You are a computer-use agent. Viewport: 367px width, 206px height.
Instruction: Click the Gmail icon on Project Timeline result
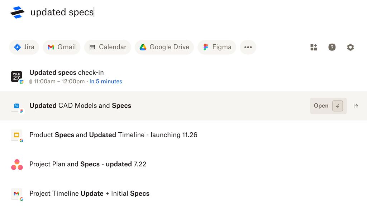[16, 193]
